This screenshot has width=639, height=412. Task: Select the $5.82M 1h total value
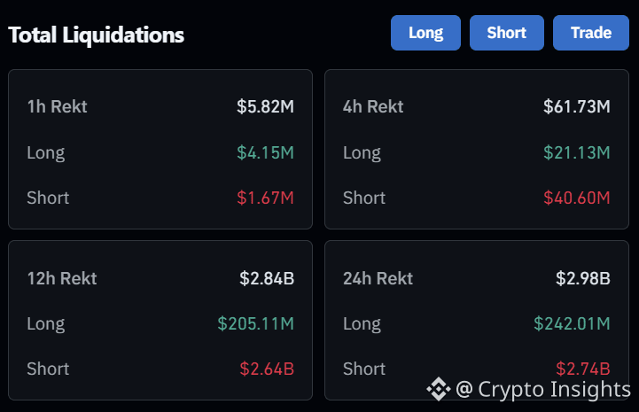click(265, 107)
